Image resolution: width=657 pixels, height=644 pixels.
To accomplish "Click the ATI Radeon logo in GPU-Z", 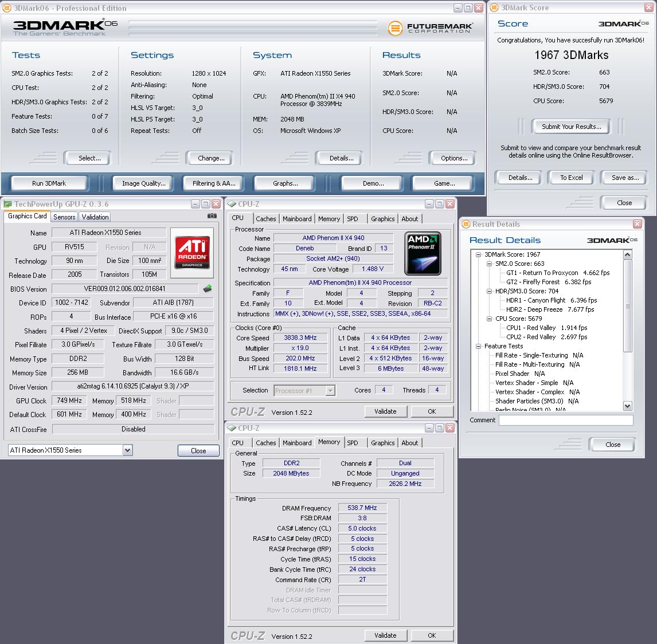I will pyautogui.click(x=192, y=253).
